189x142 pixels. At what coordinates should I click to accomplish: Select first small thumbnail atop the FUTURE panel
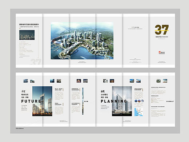26,81
